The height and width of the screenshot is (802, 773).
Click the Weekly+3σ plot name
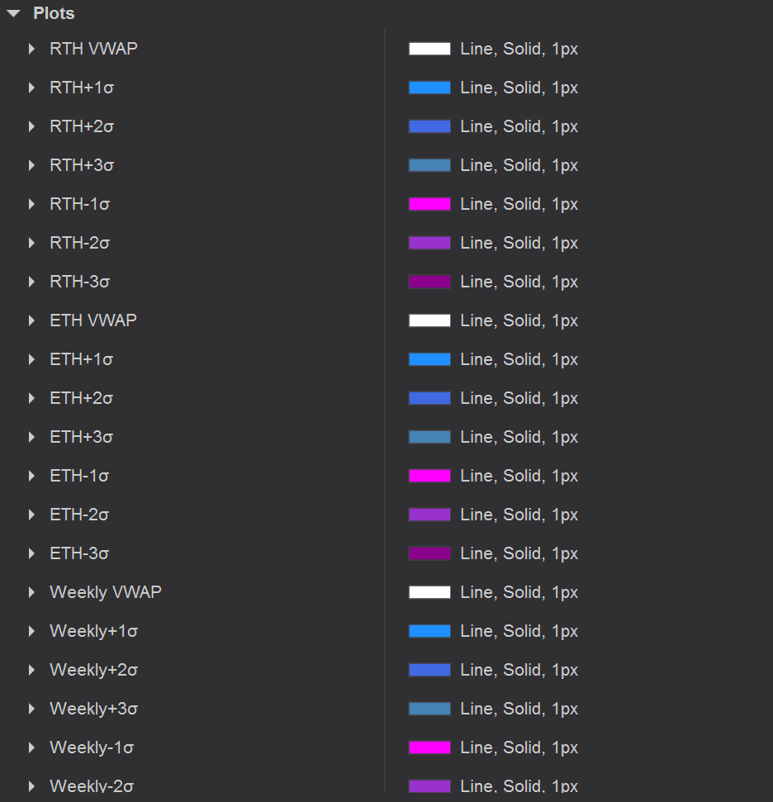pyautogui.click(x=93, y=709)
